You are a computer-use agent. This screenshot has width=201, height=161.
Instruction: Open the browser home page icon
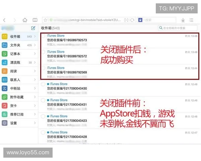(25, 20)
